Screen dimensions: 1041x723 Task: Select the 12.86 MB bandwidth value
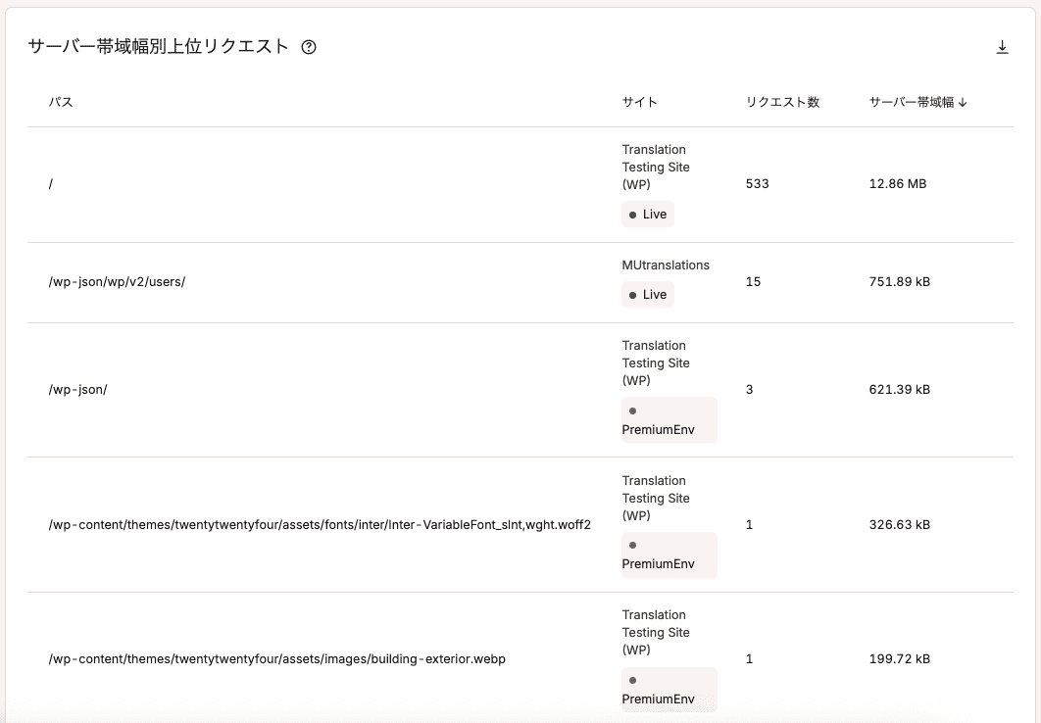tap(897, 184)
